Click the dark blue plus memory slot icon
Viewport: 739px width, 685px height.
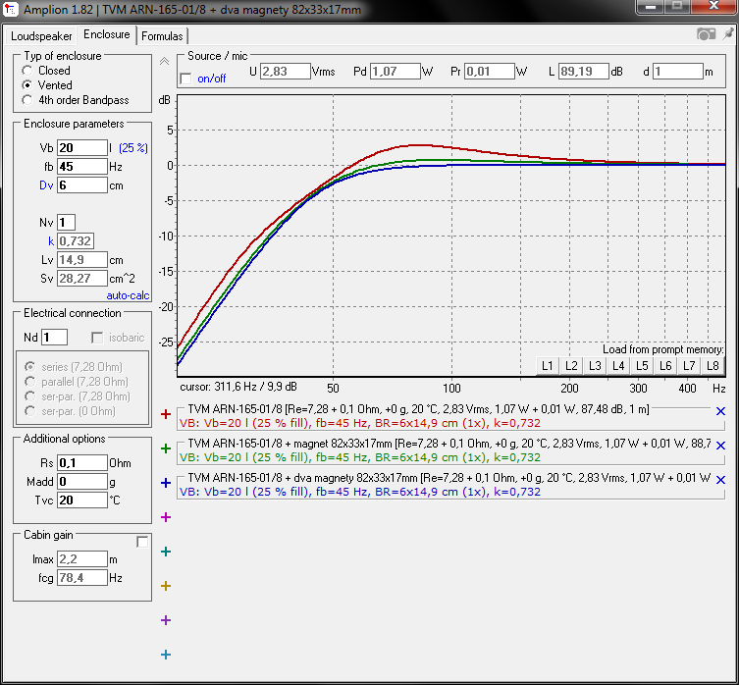point(166,483)
